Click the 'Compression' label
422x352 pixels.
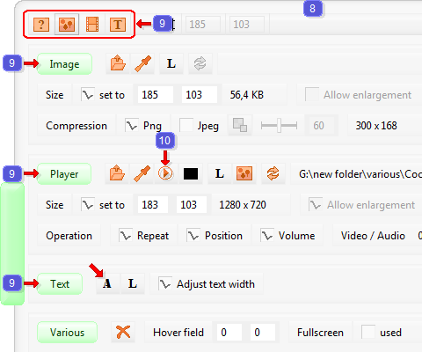76,126
